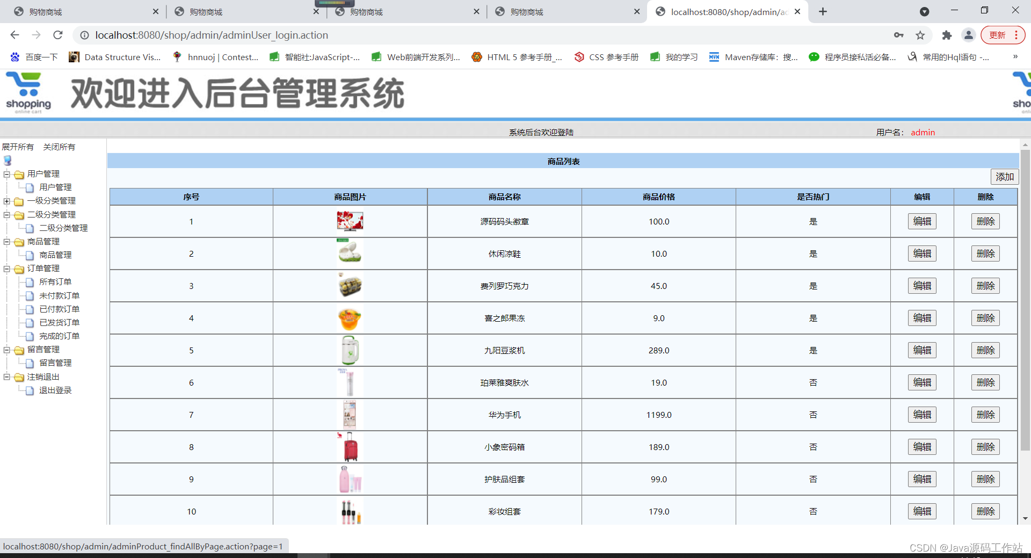Open Data Structure Vis bookmark
The height and width of the screenshot is (558, 1031).
coord(115,57)
